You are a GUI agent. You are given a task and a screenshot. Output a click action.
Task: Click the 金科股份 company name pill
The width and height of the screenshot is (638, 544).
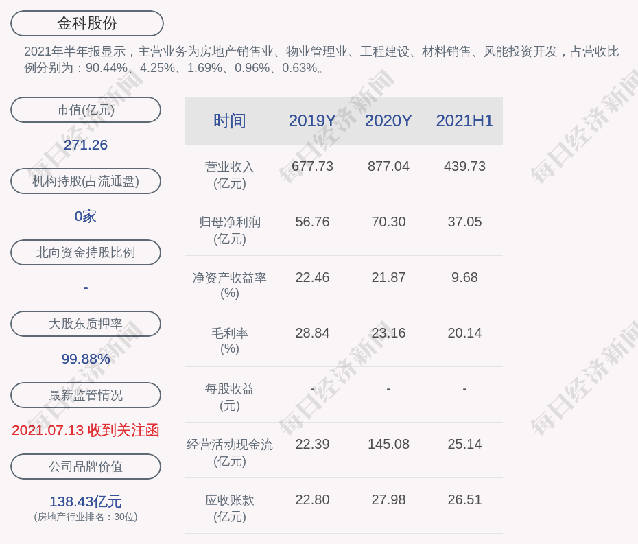[x=87, y=23]
